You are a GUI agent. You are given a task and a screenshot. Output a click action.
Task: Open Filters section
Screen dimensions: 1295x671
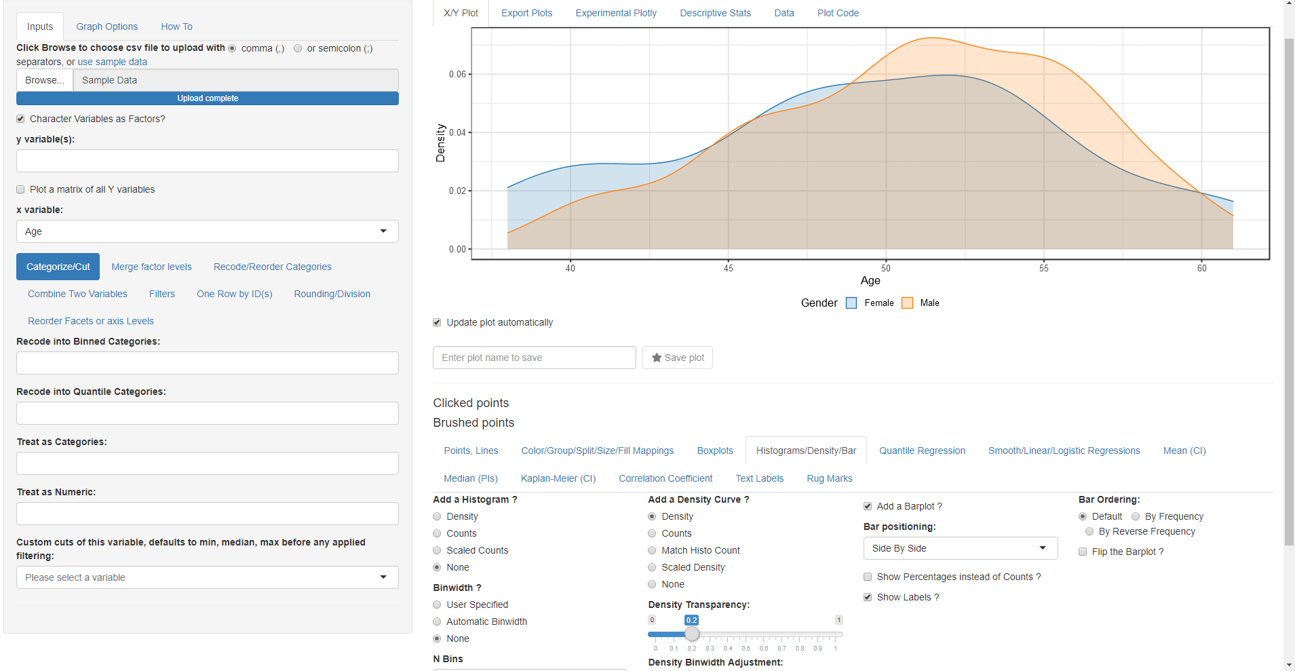tap(162, 294)
